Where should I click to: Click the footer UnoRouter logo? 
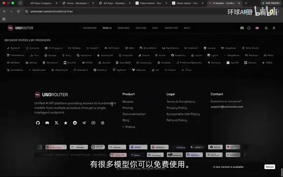coord(51,94)
